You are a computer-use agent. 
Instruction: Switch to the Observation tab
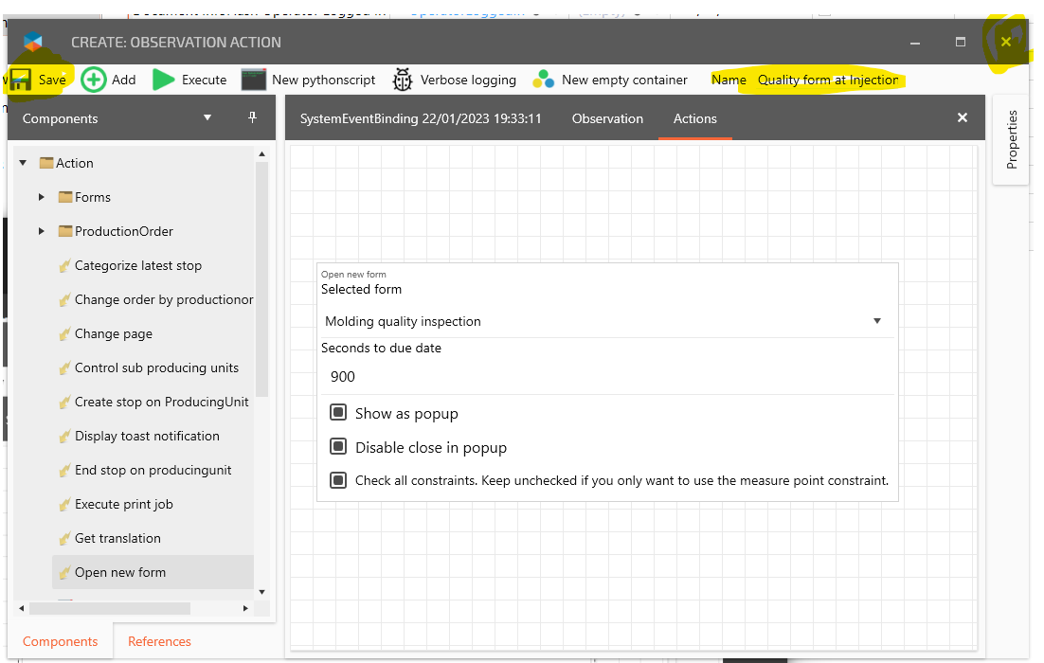click(607, 118)
